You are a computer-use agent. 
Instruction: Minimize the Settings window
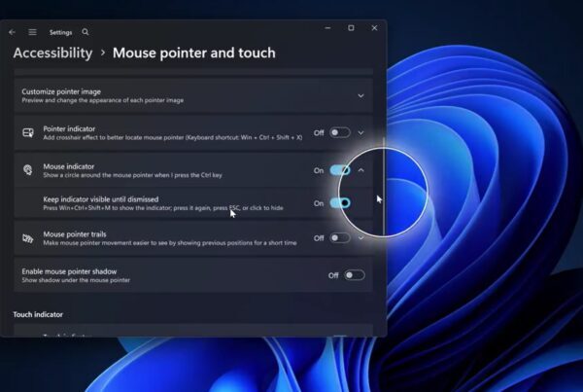[327, 28]
